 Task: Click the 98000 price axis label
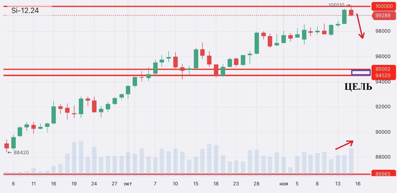[381, 31]
